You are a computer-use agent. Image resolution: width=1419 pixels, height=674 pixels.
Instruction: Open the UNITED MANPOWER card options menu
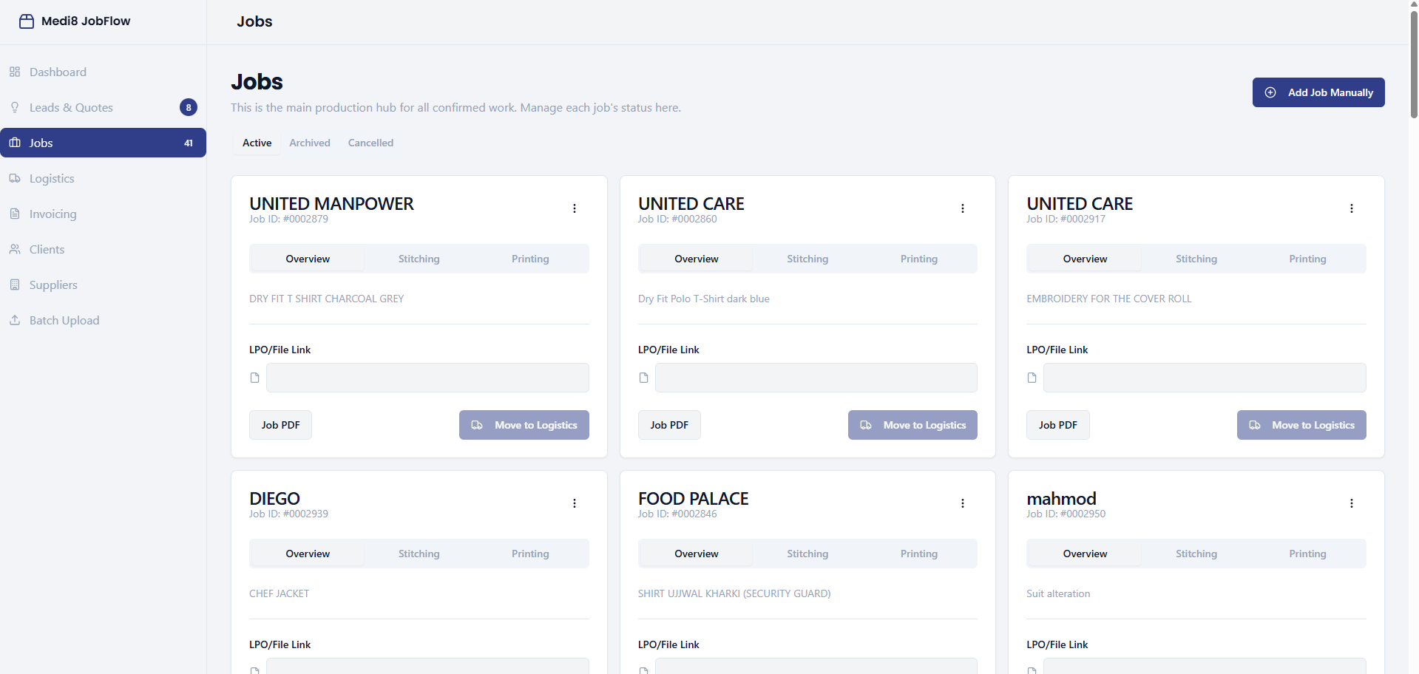pos(575,208)
